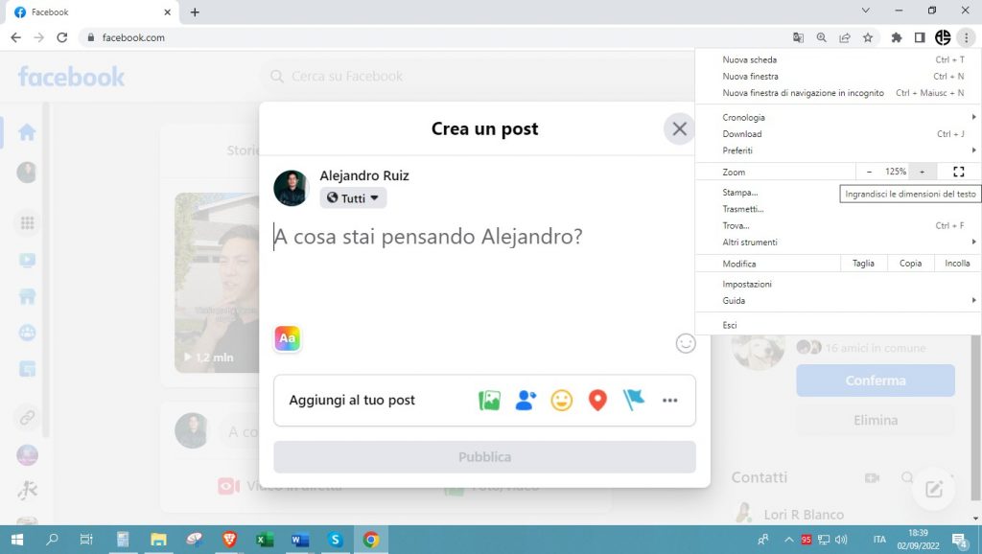The height and width of the screenshot is (554, 982).
Task: Select the Foto/video icon in Aggiungi al tuo post
Action: coord(490,400)
